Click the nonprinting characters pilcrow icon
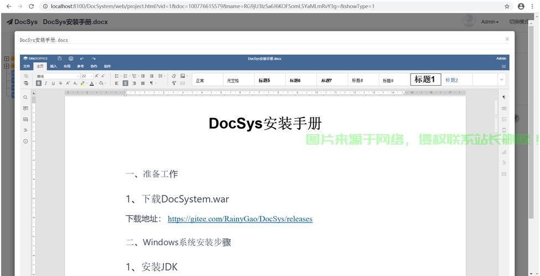 point(152,83)
